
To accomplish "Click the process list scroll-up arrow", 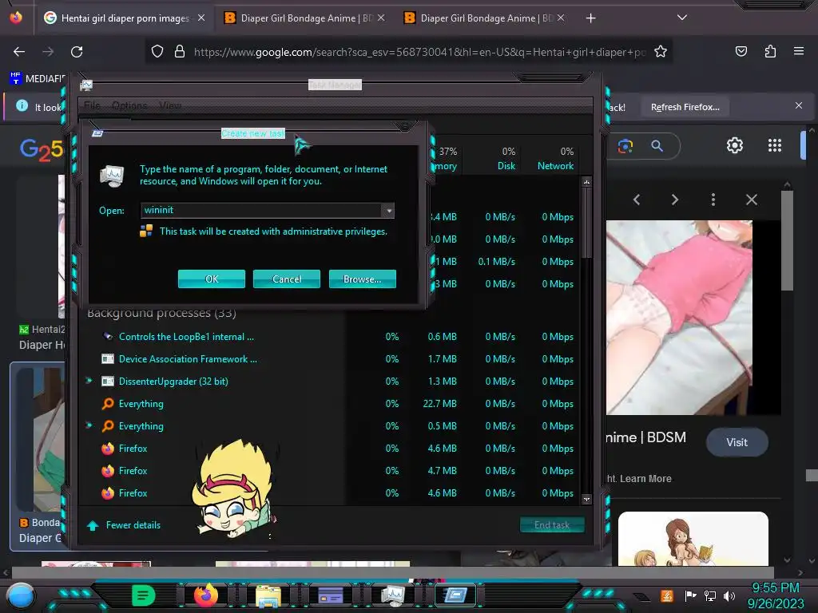I will coord(586,182).
